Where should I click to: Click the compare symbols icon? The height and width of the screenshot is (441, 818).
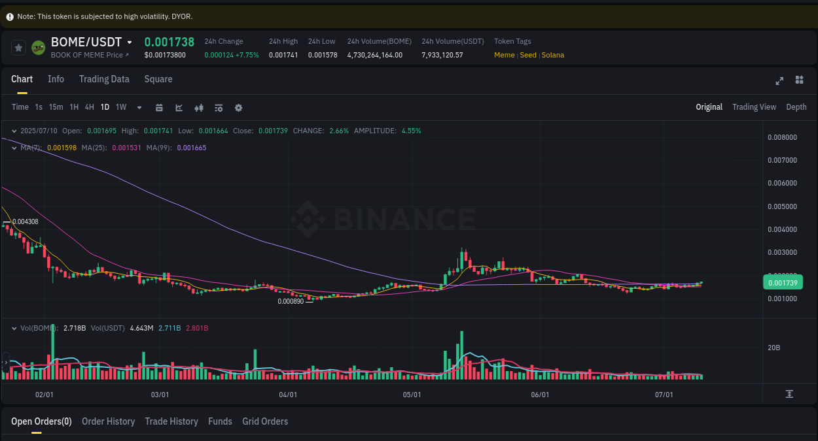tap(199, 107)
